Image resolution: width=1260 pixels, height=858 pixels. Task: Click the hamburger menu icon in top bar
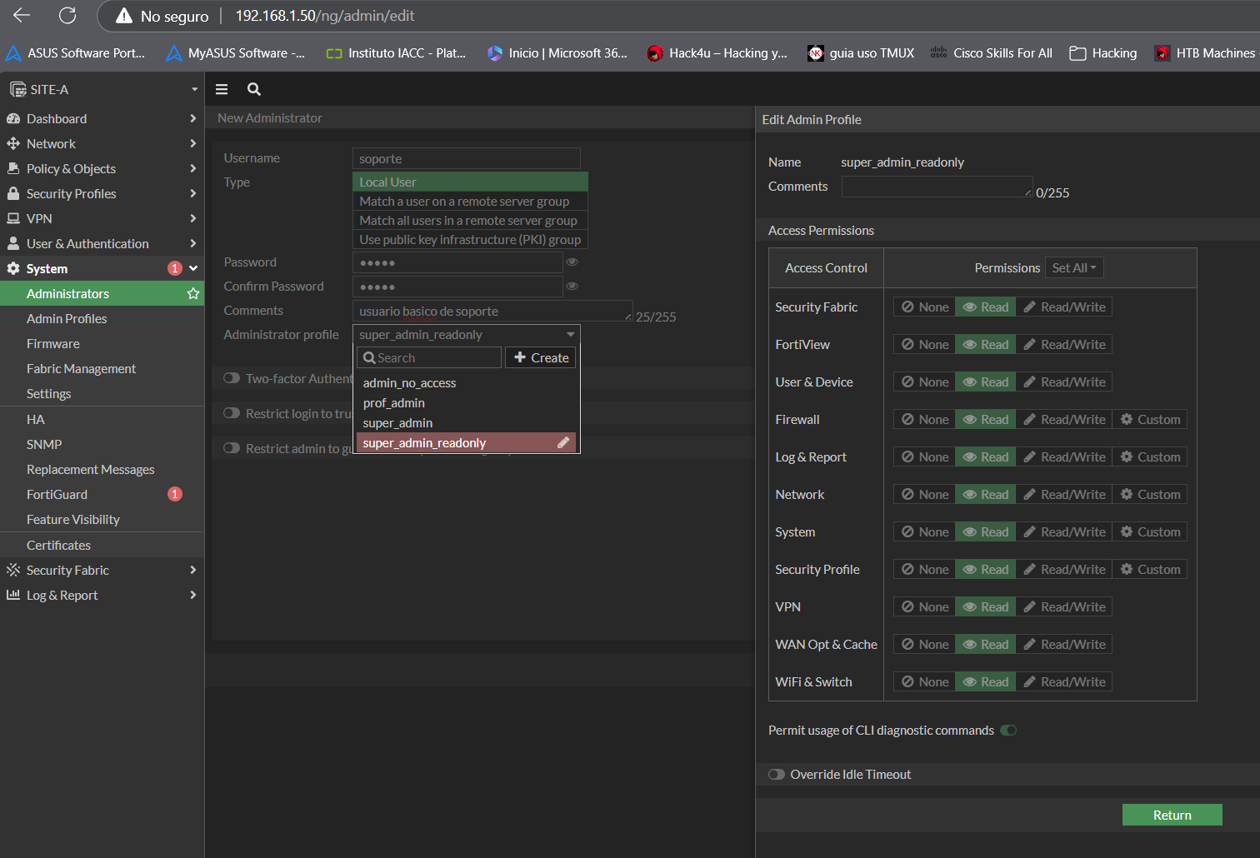pos(222,89)
